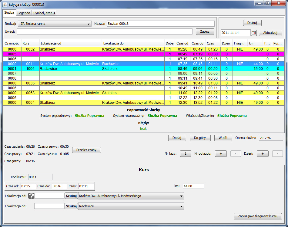Viewport: 288px width, 227px height.
Task: Click the Drukuj button
Action: pyautogui.click(x=252, y=23)
